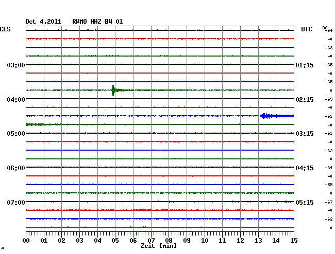Click the 15 minute axis tick label
335x254 pixels.
[294, 241]
